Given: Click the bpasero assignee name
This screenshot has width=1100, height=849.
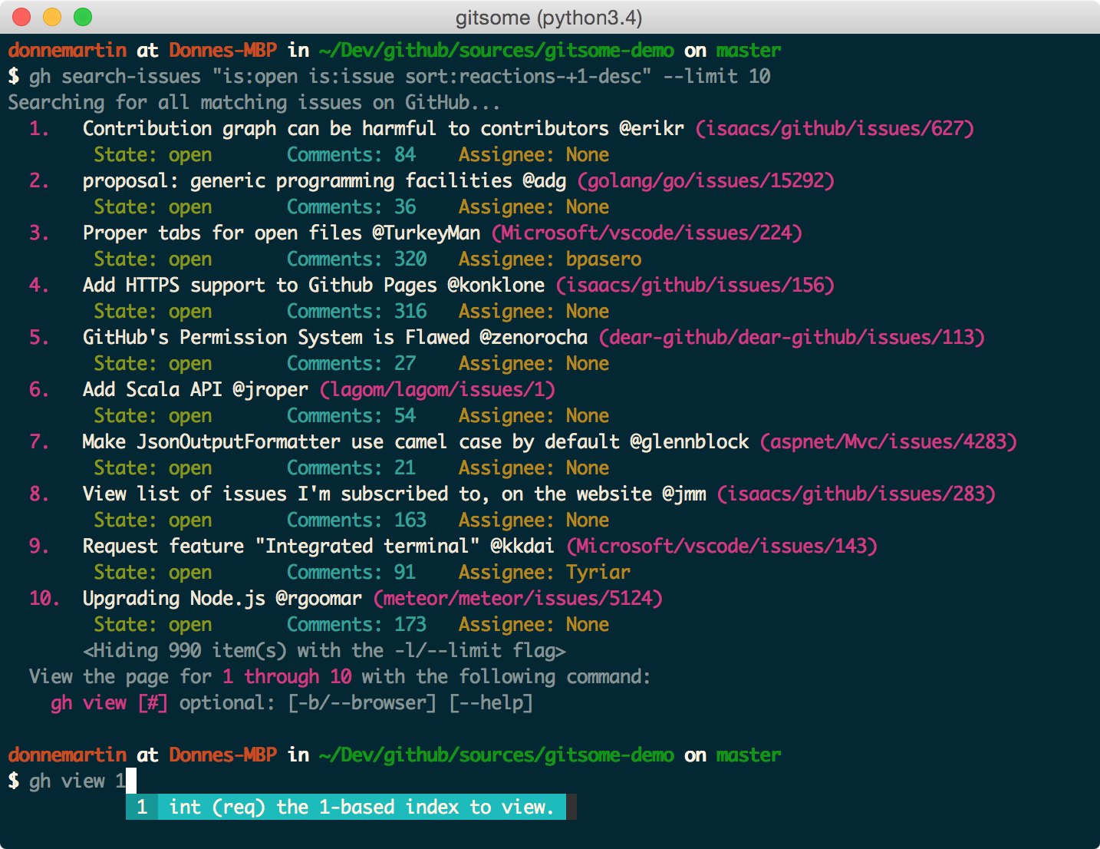Looking at the screenshot, I should click(604, 259).
